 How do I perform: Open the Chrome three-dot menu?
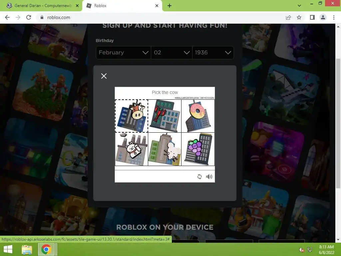tap(334, 17)
